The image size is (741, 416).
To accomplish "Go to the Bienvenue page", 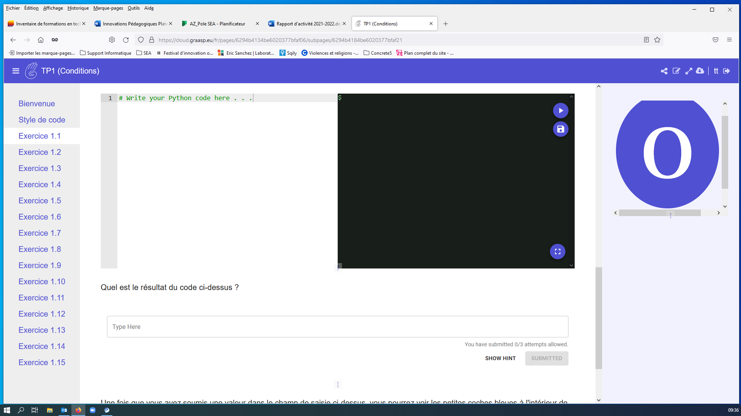I will click(37, 104).
